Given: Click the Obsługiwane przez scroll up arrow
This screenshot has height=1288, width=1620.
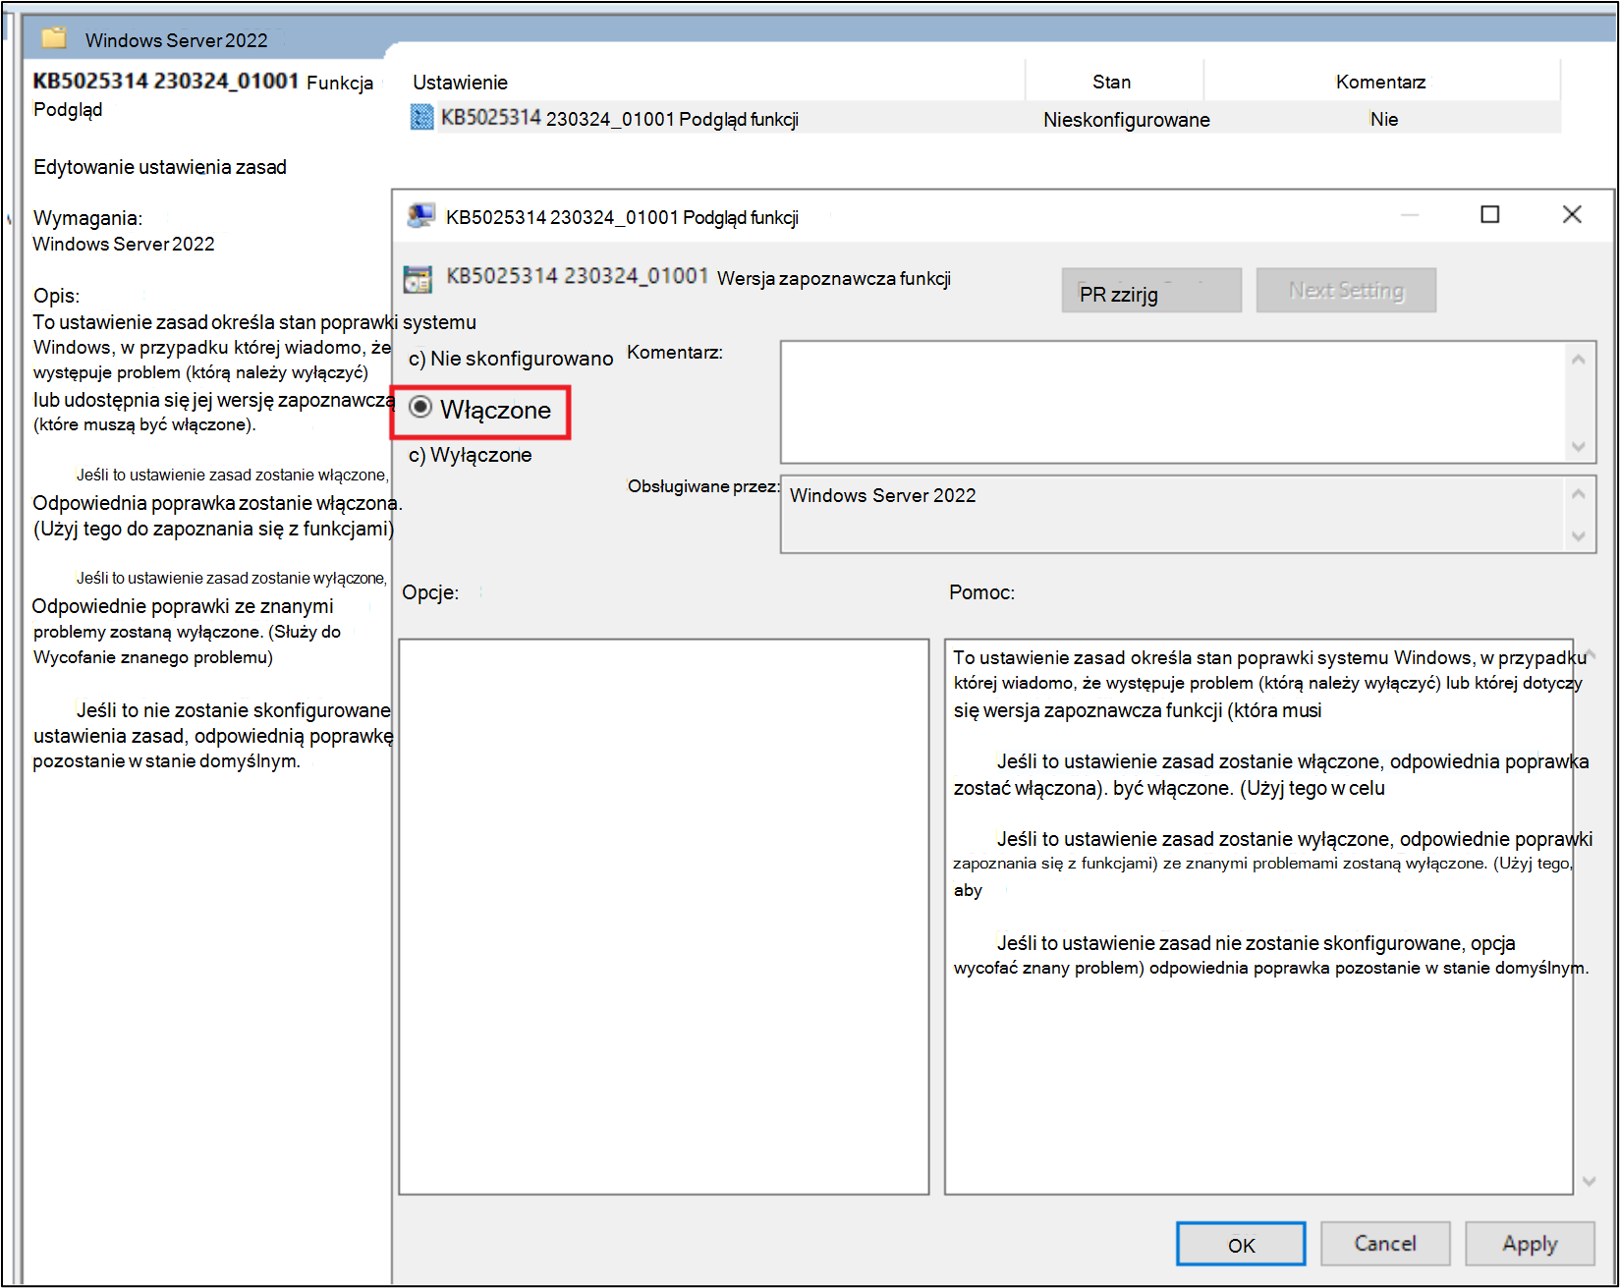Looking at the screenshot, I should click(1579, 493).
